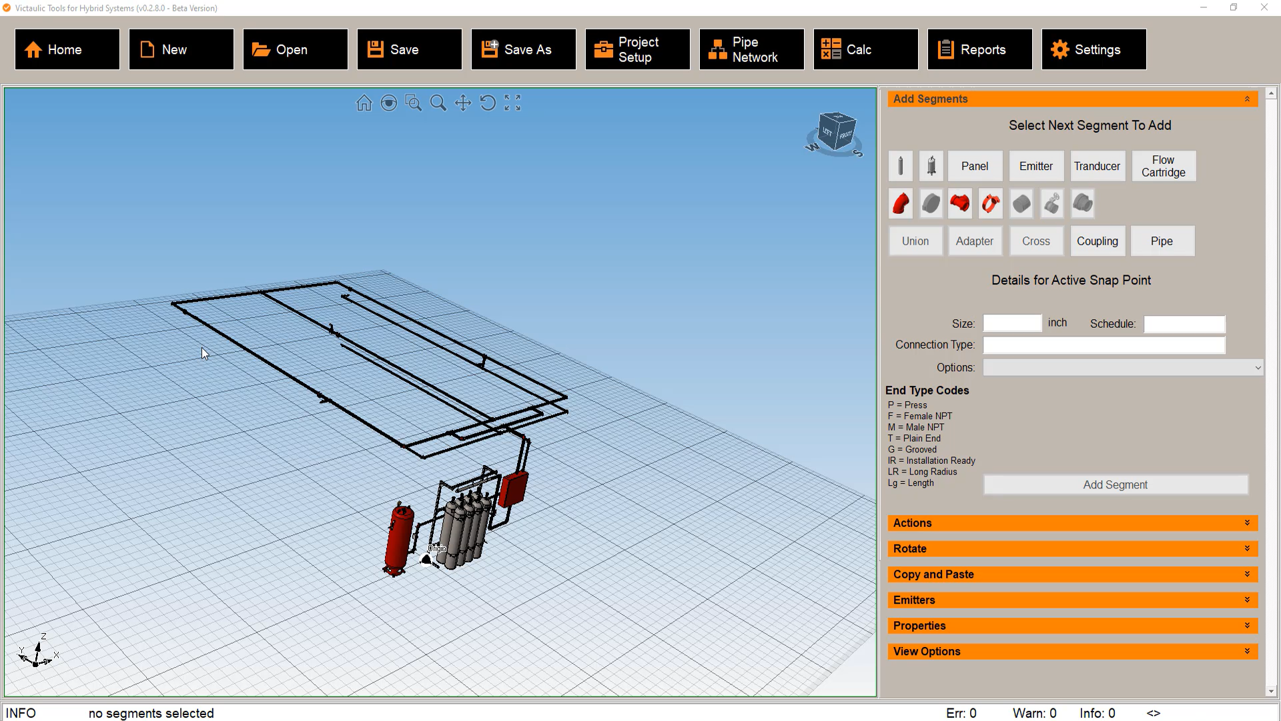Click the 3D orientation view cube
The height and width of the screenshot is (721, 1281).
click(x=835, y=132)
